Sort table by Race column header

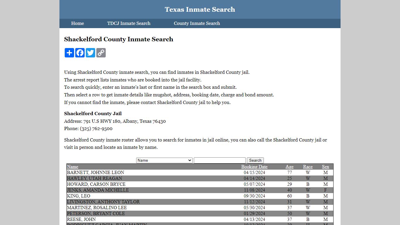(308, 167)
